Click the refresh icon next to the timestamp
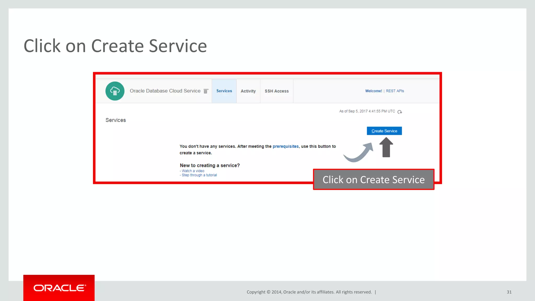The width and height of the screenshot is (535, 301). pos(400,112)
